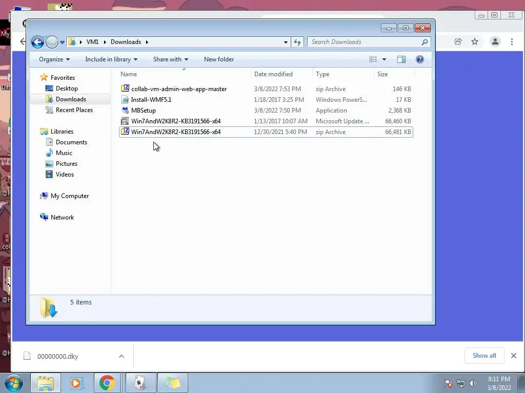The height and width of the screenshot is (393, 525).
Task: Open the Solitaire cards taskbar icon
Action: pos(140,383)
